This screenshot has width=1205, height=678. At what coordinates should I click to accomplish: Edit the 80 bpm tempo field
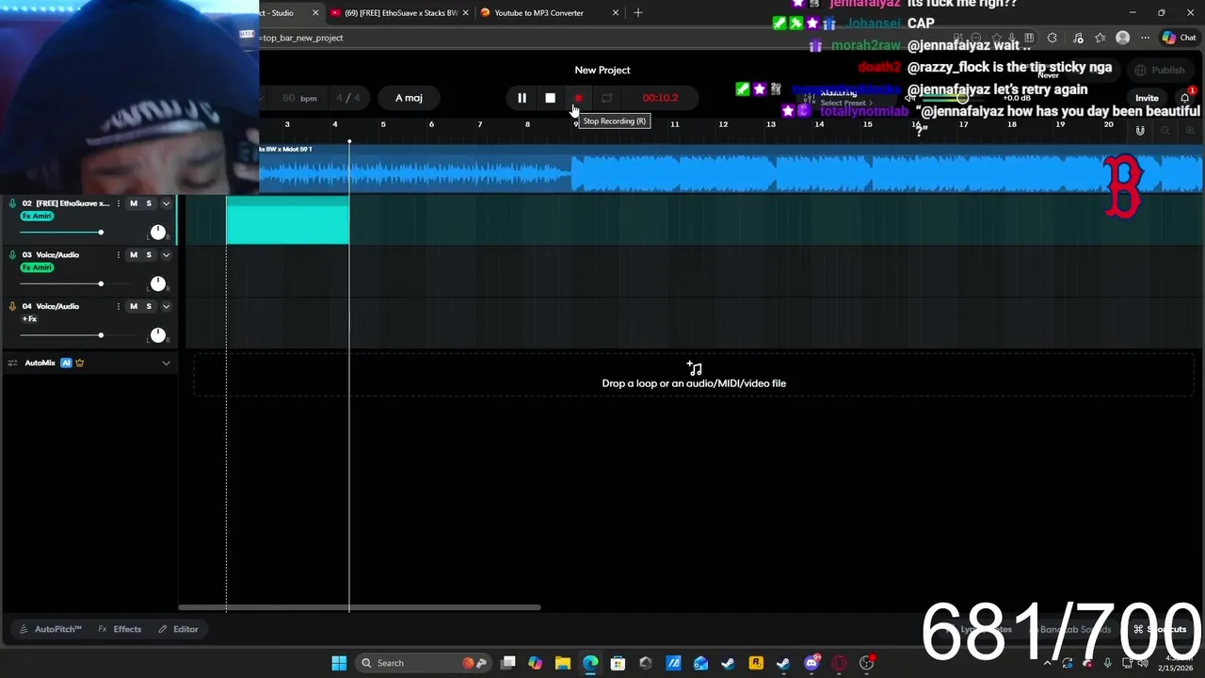point(298,98)
